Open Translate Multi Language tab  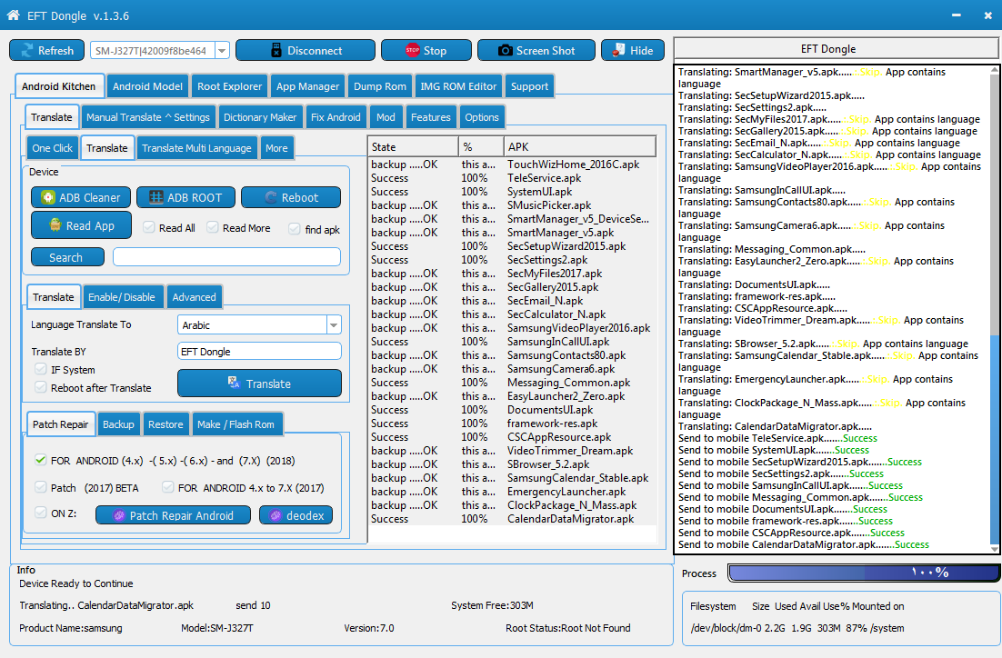pos(196,148)
